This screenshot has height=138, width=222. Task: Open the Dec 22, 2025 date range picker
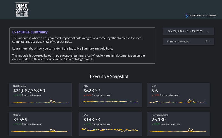point(188,31)
